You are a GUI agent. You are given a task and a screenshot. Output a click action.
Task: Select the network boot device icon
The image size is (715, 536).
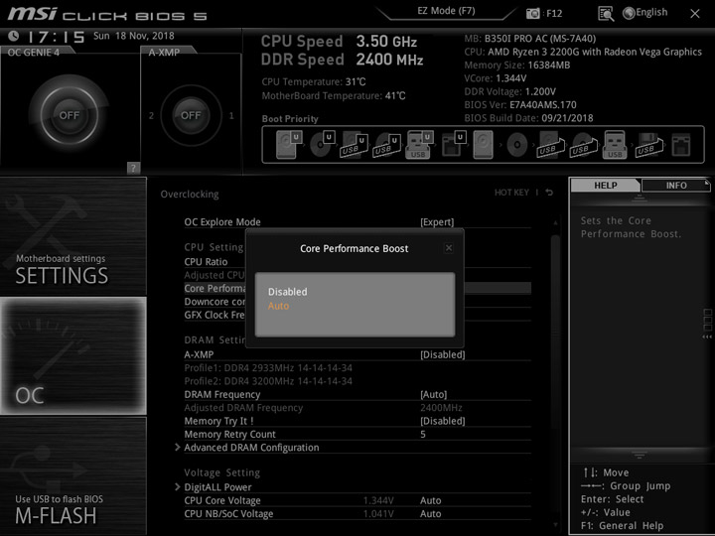coord(681,145)
